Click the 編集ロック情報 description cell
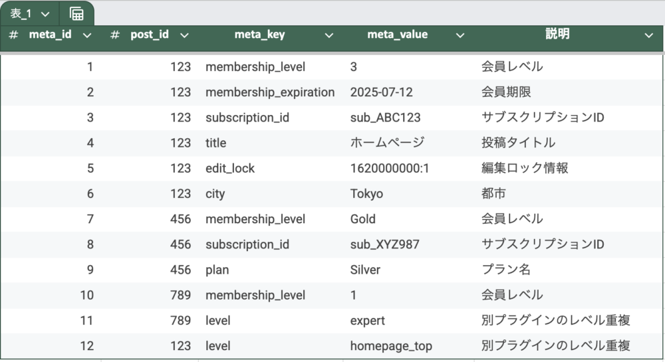Screen dimensions: 665x362 click(x=525, y=169)
